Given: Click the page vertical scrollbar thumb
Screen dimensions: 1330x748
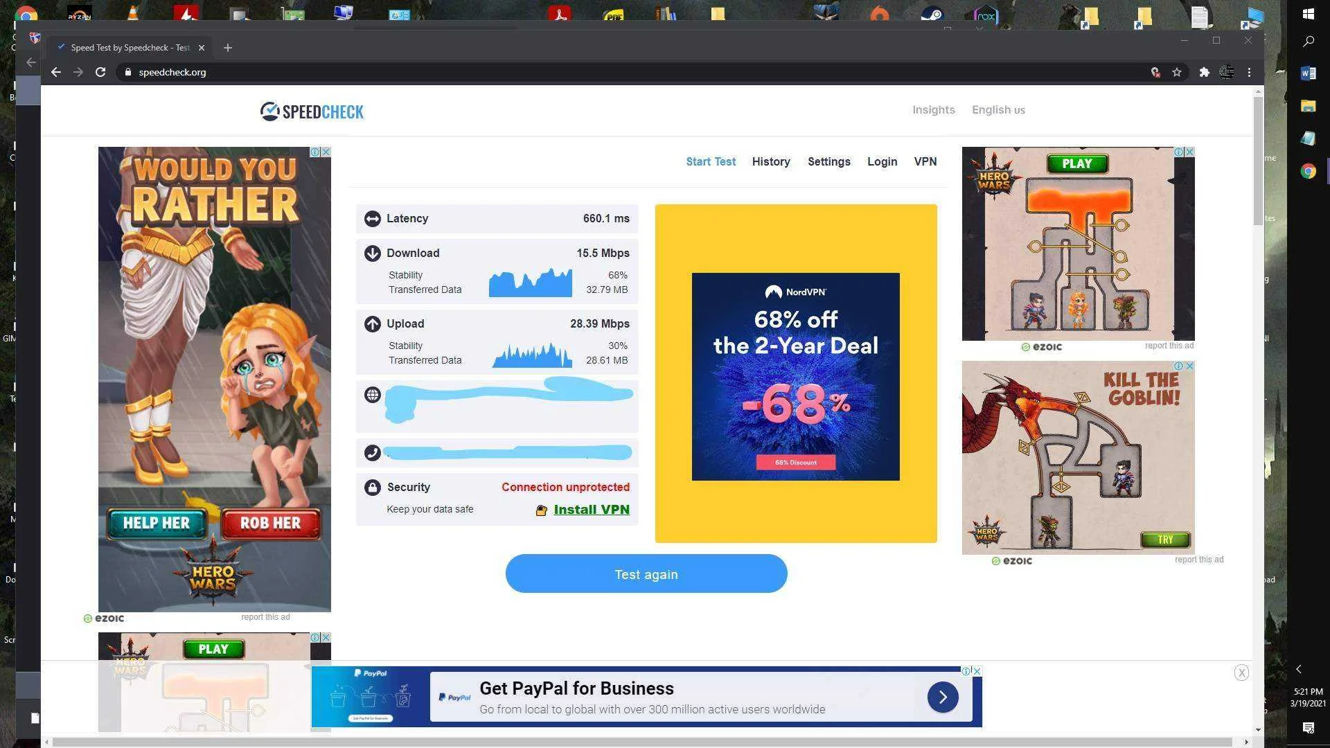Looking at the screenshot, I should [x=1258, y=161].
